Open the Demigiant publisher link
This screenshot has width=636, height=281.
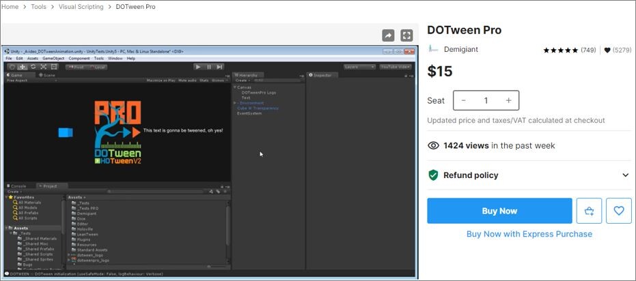460,49
